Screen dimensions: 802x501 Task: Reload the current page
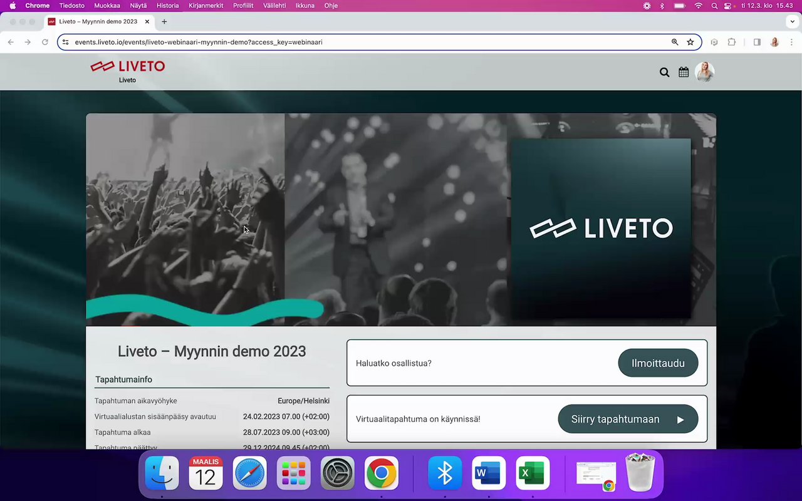point(45,42)
